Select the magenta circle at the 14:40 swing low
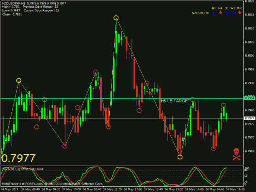256x192 pixels. click(x=213, y=149)
